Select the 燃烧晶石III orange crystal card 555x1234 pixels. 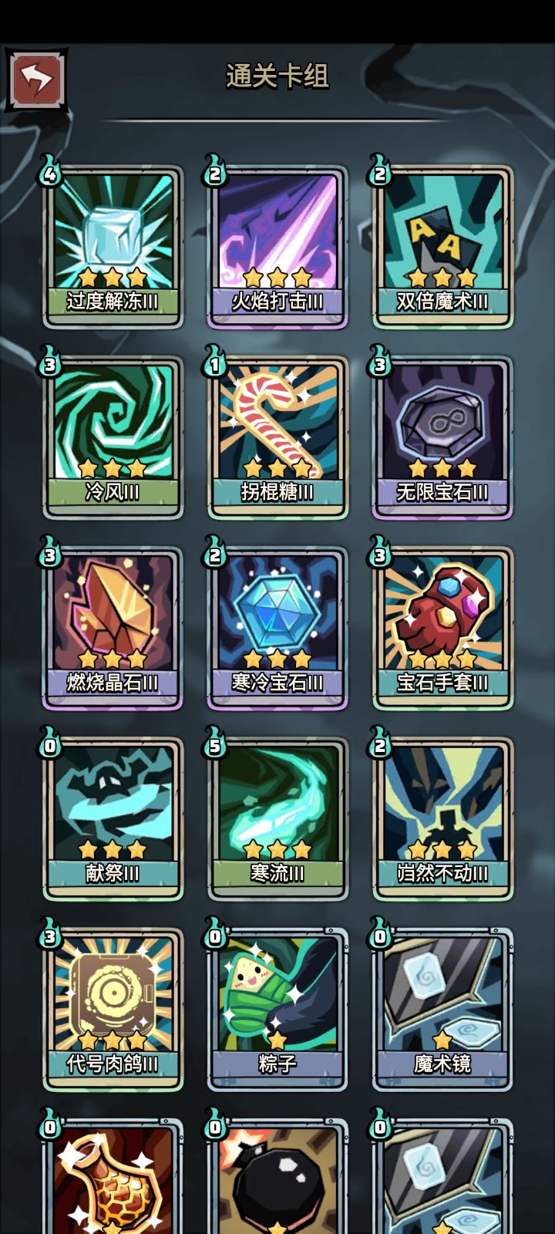click(113, 628)
